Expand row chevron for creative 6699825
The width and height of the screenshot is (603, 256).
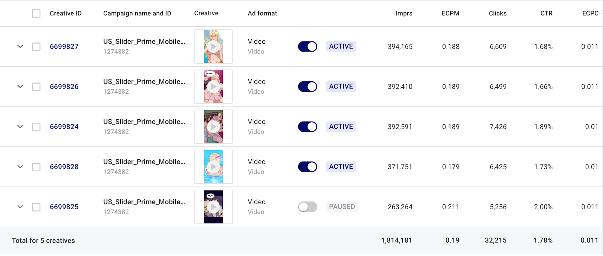[20, 207]
